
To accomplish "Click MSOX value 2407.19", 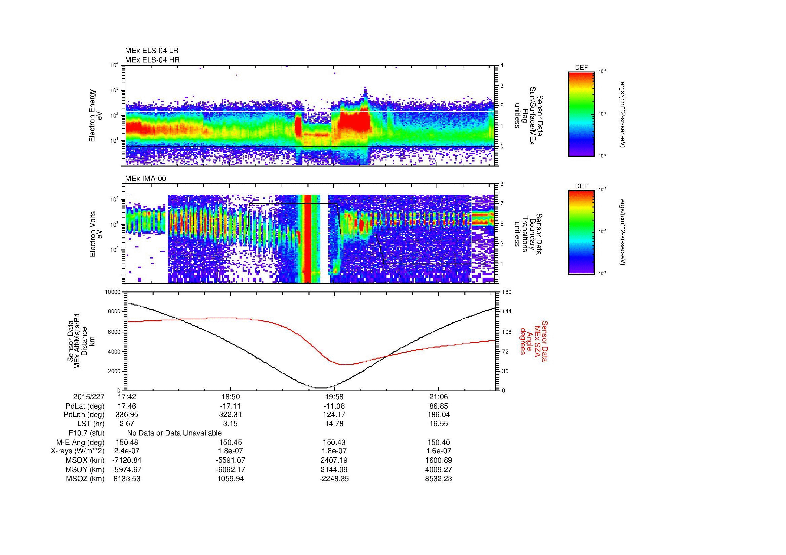I will pos(334,460).
